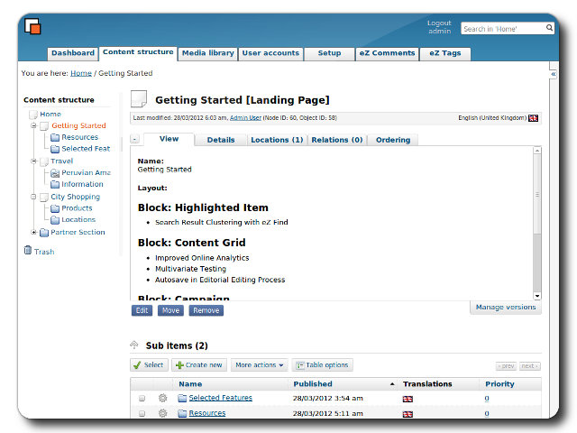
Task: Switch to the Media library tab
Action: click(207, 53)
